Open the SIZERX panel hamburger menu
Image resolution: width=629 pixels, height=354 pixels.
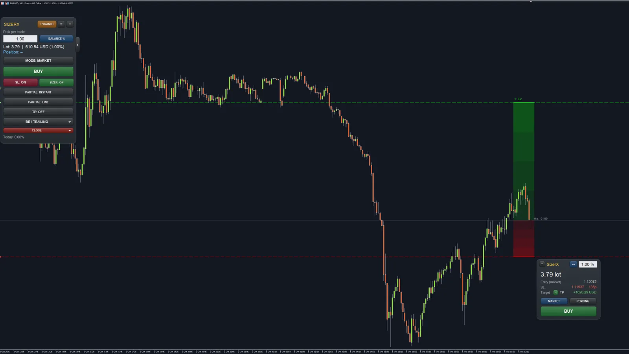(61, 24)
